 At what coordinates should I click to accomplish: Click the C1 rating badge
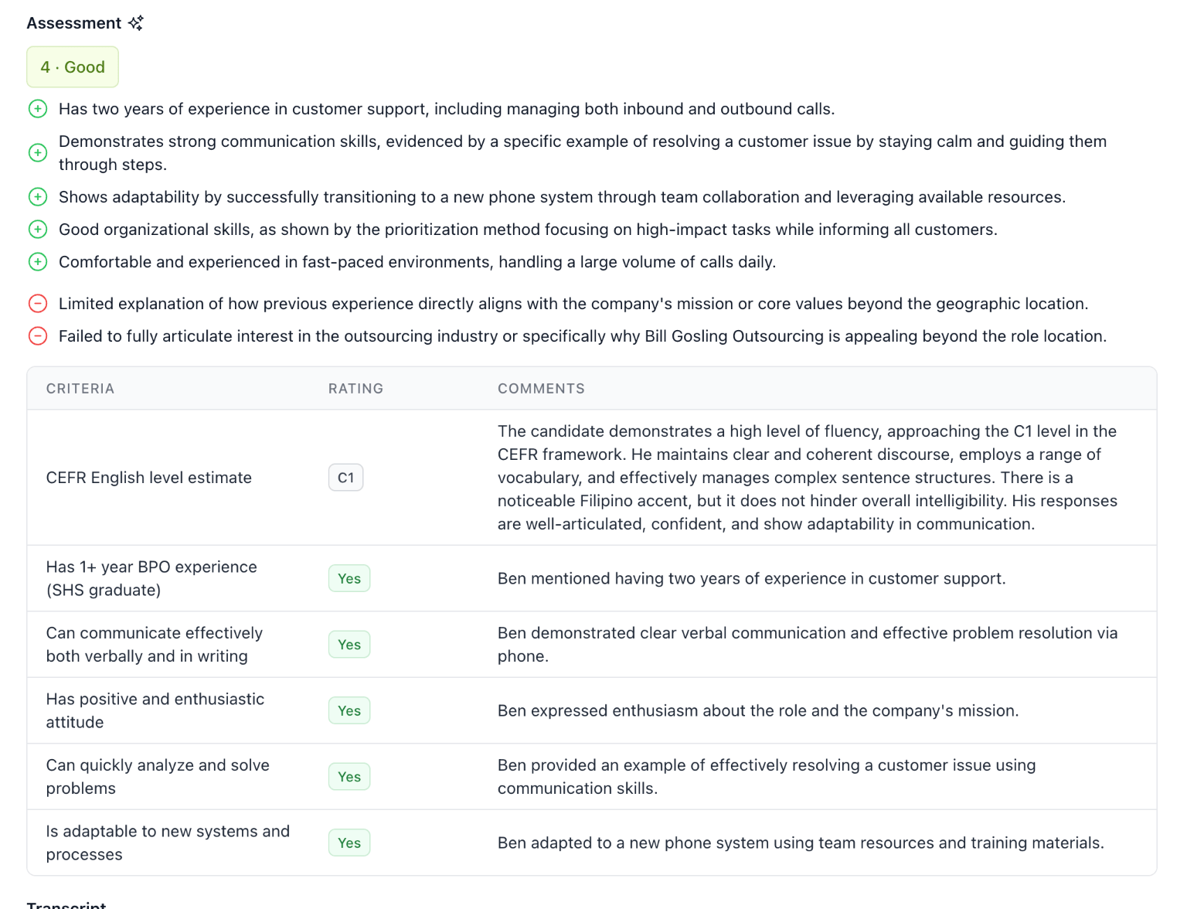345,478
